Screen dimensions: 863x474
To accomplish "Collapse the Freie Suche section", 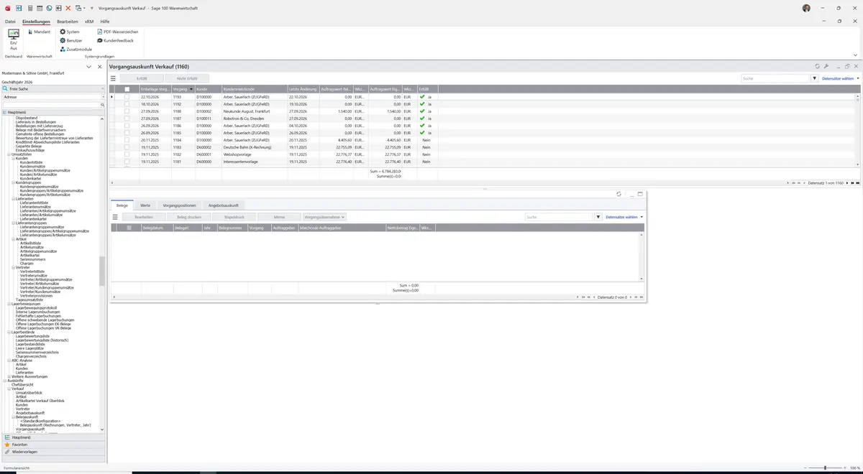I will pos(102,89).
